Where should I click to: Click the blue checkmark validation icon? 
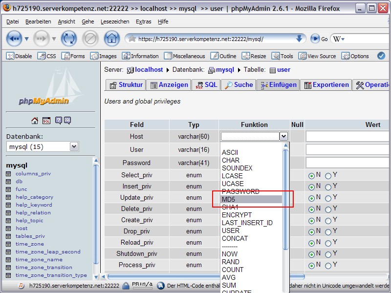click(x=381, y=56)
